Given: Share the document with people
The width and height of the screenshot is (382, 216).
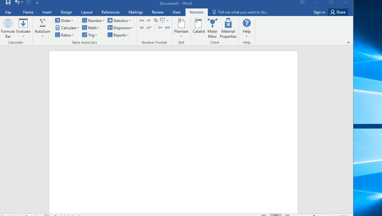Looking at the screenshot, I should click(338, 12).
